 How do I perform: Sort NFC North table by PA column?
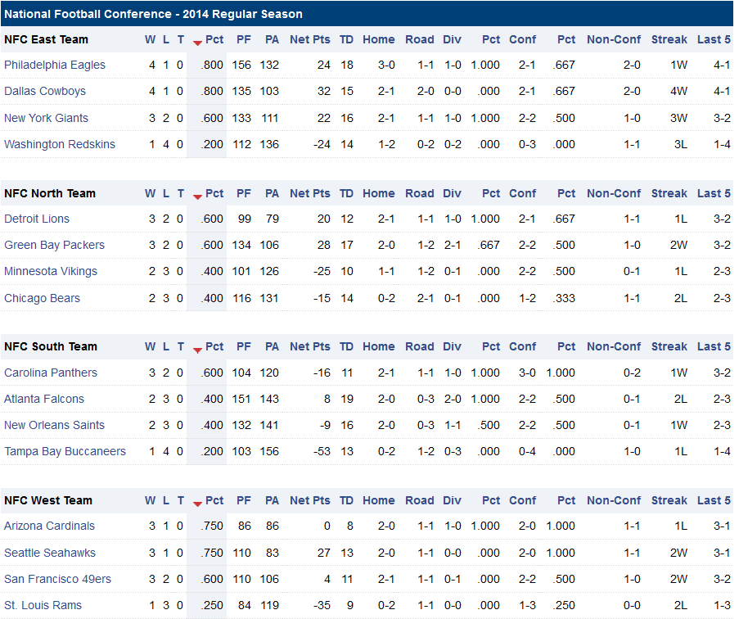tap(272, 194)
